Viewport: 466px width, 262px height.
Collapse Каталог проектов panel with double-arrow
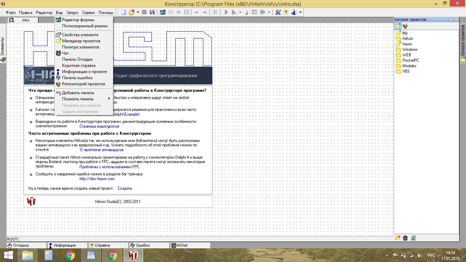456,19
